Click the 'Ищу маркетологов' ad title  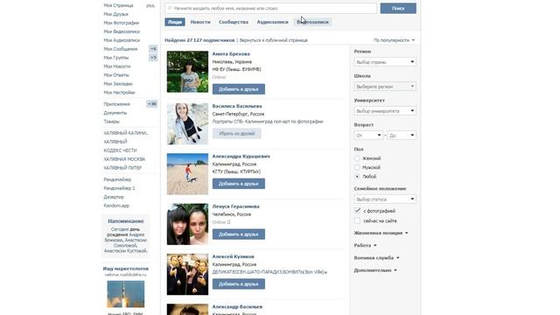[x=126, y=269]
